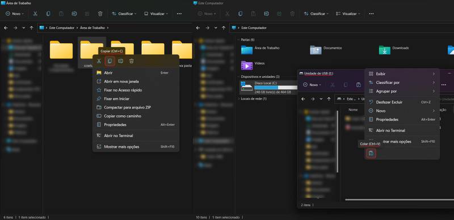Expand the Novo submenu in USB context menu
This screenshot has width=454, height=220.
pyautogui.click(x=402, y=111)
